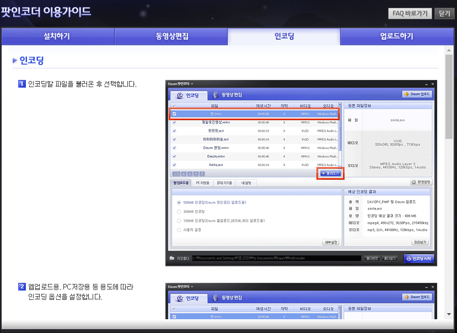The width and height of the screenshot is (457, 333).
Task: Click the move-to-top arrow icon under file list
Action: click(184, 174)
